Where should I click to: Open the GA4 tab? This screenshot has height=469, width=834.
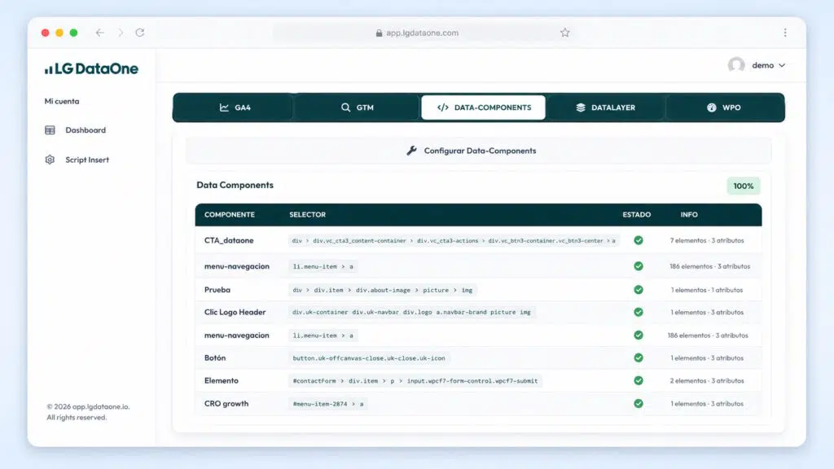[x=235, y=107]
